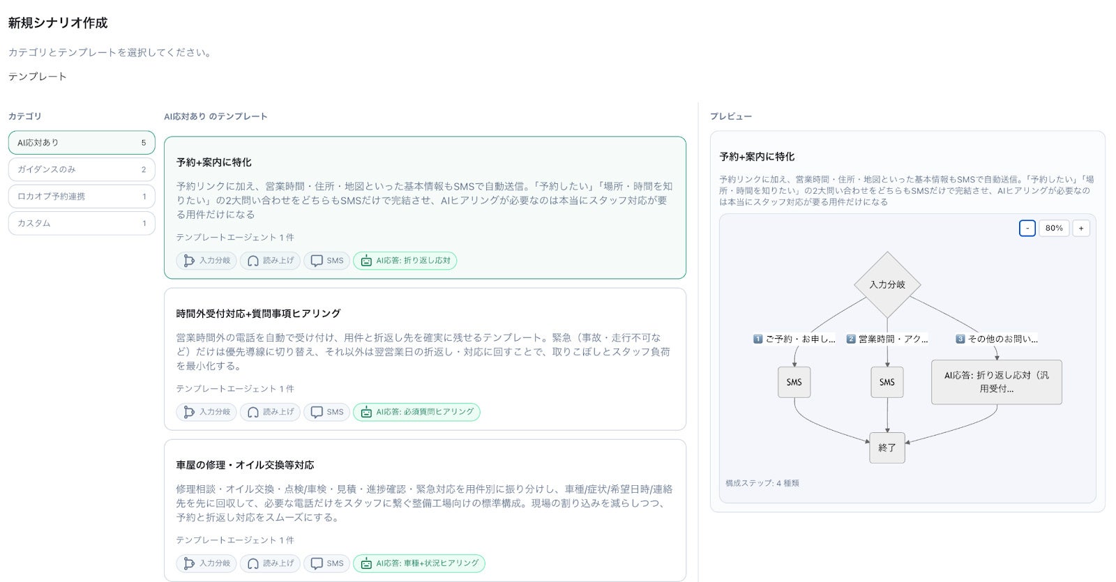Zoom out the preview with minus button
The image size is (1116, 582).
point(1027,228)
